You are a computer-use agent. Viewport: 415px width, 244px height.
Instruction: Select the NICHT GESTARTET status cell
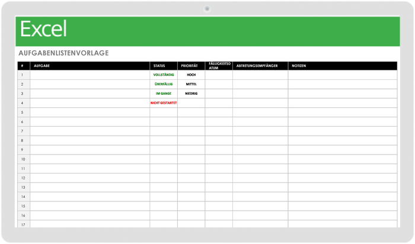[164, 103]
